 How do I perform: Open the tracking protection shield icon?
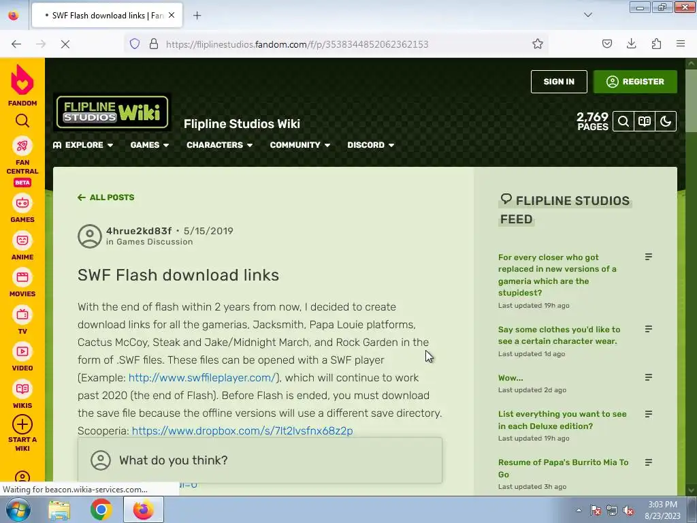pyautogui.click(x=135, y=44)
